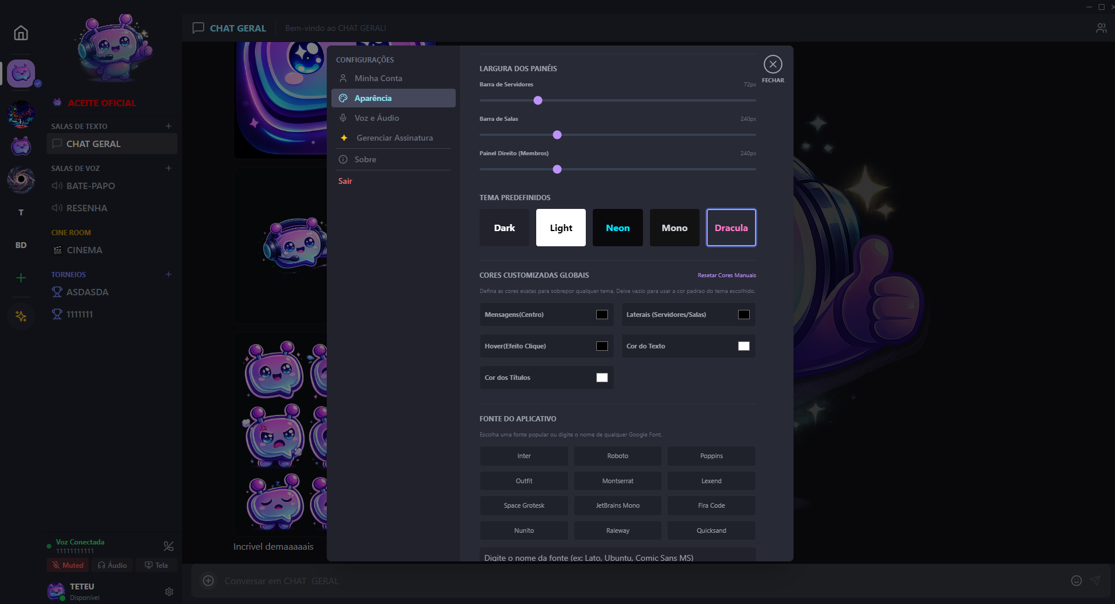Choose the JetBrains Mono font
The height and width of the screenshot is (604, 1115).
(617, 505)
